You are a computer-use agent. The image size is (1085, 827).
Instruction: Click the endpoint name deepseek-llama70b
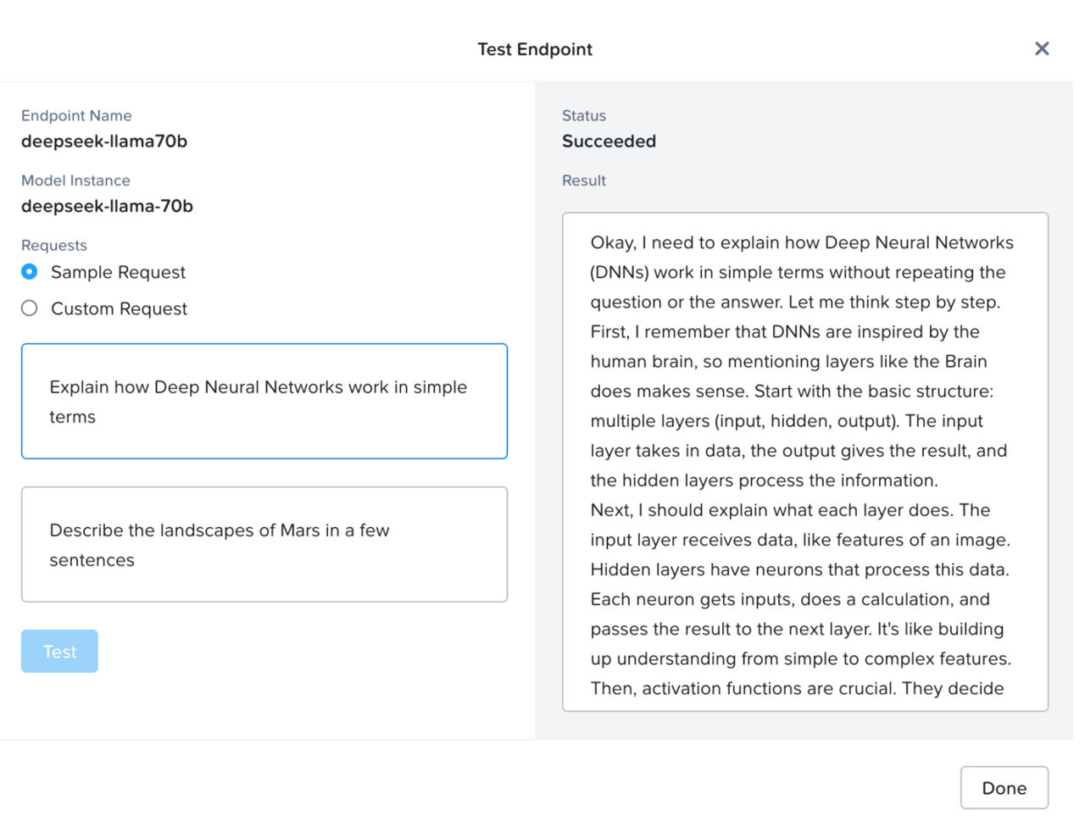click(104, 141)
